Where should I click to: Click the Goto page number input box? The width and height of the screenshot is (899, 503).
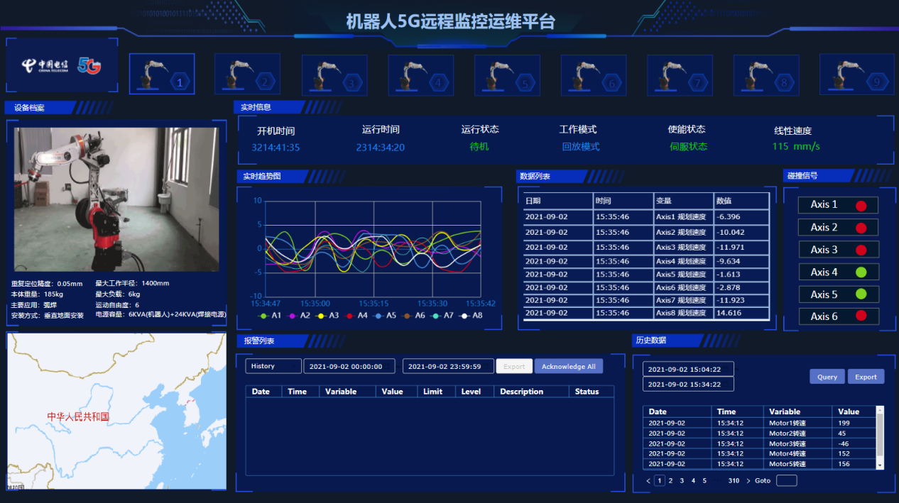pos(786,481)
